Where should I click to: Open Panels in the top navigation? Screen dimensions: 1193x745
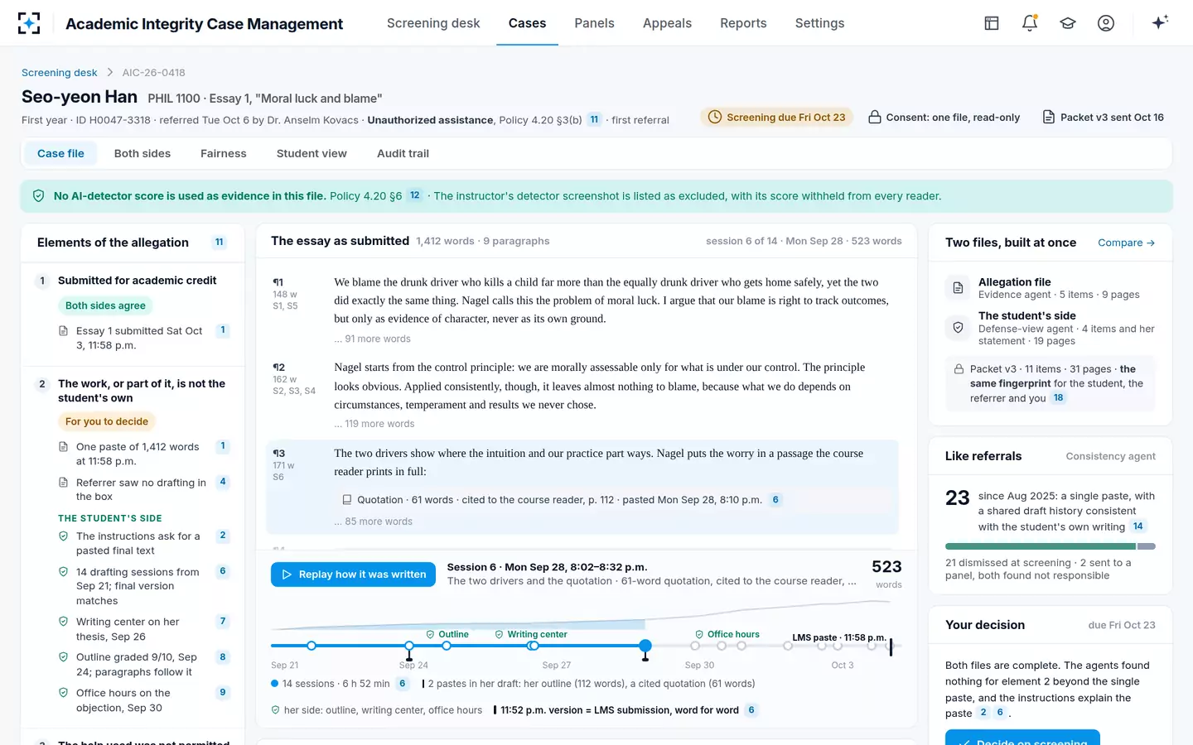tap(595, 23)
